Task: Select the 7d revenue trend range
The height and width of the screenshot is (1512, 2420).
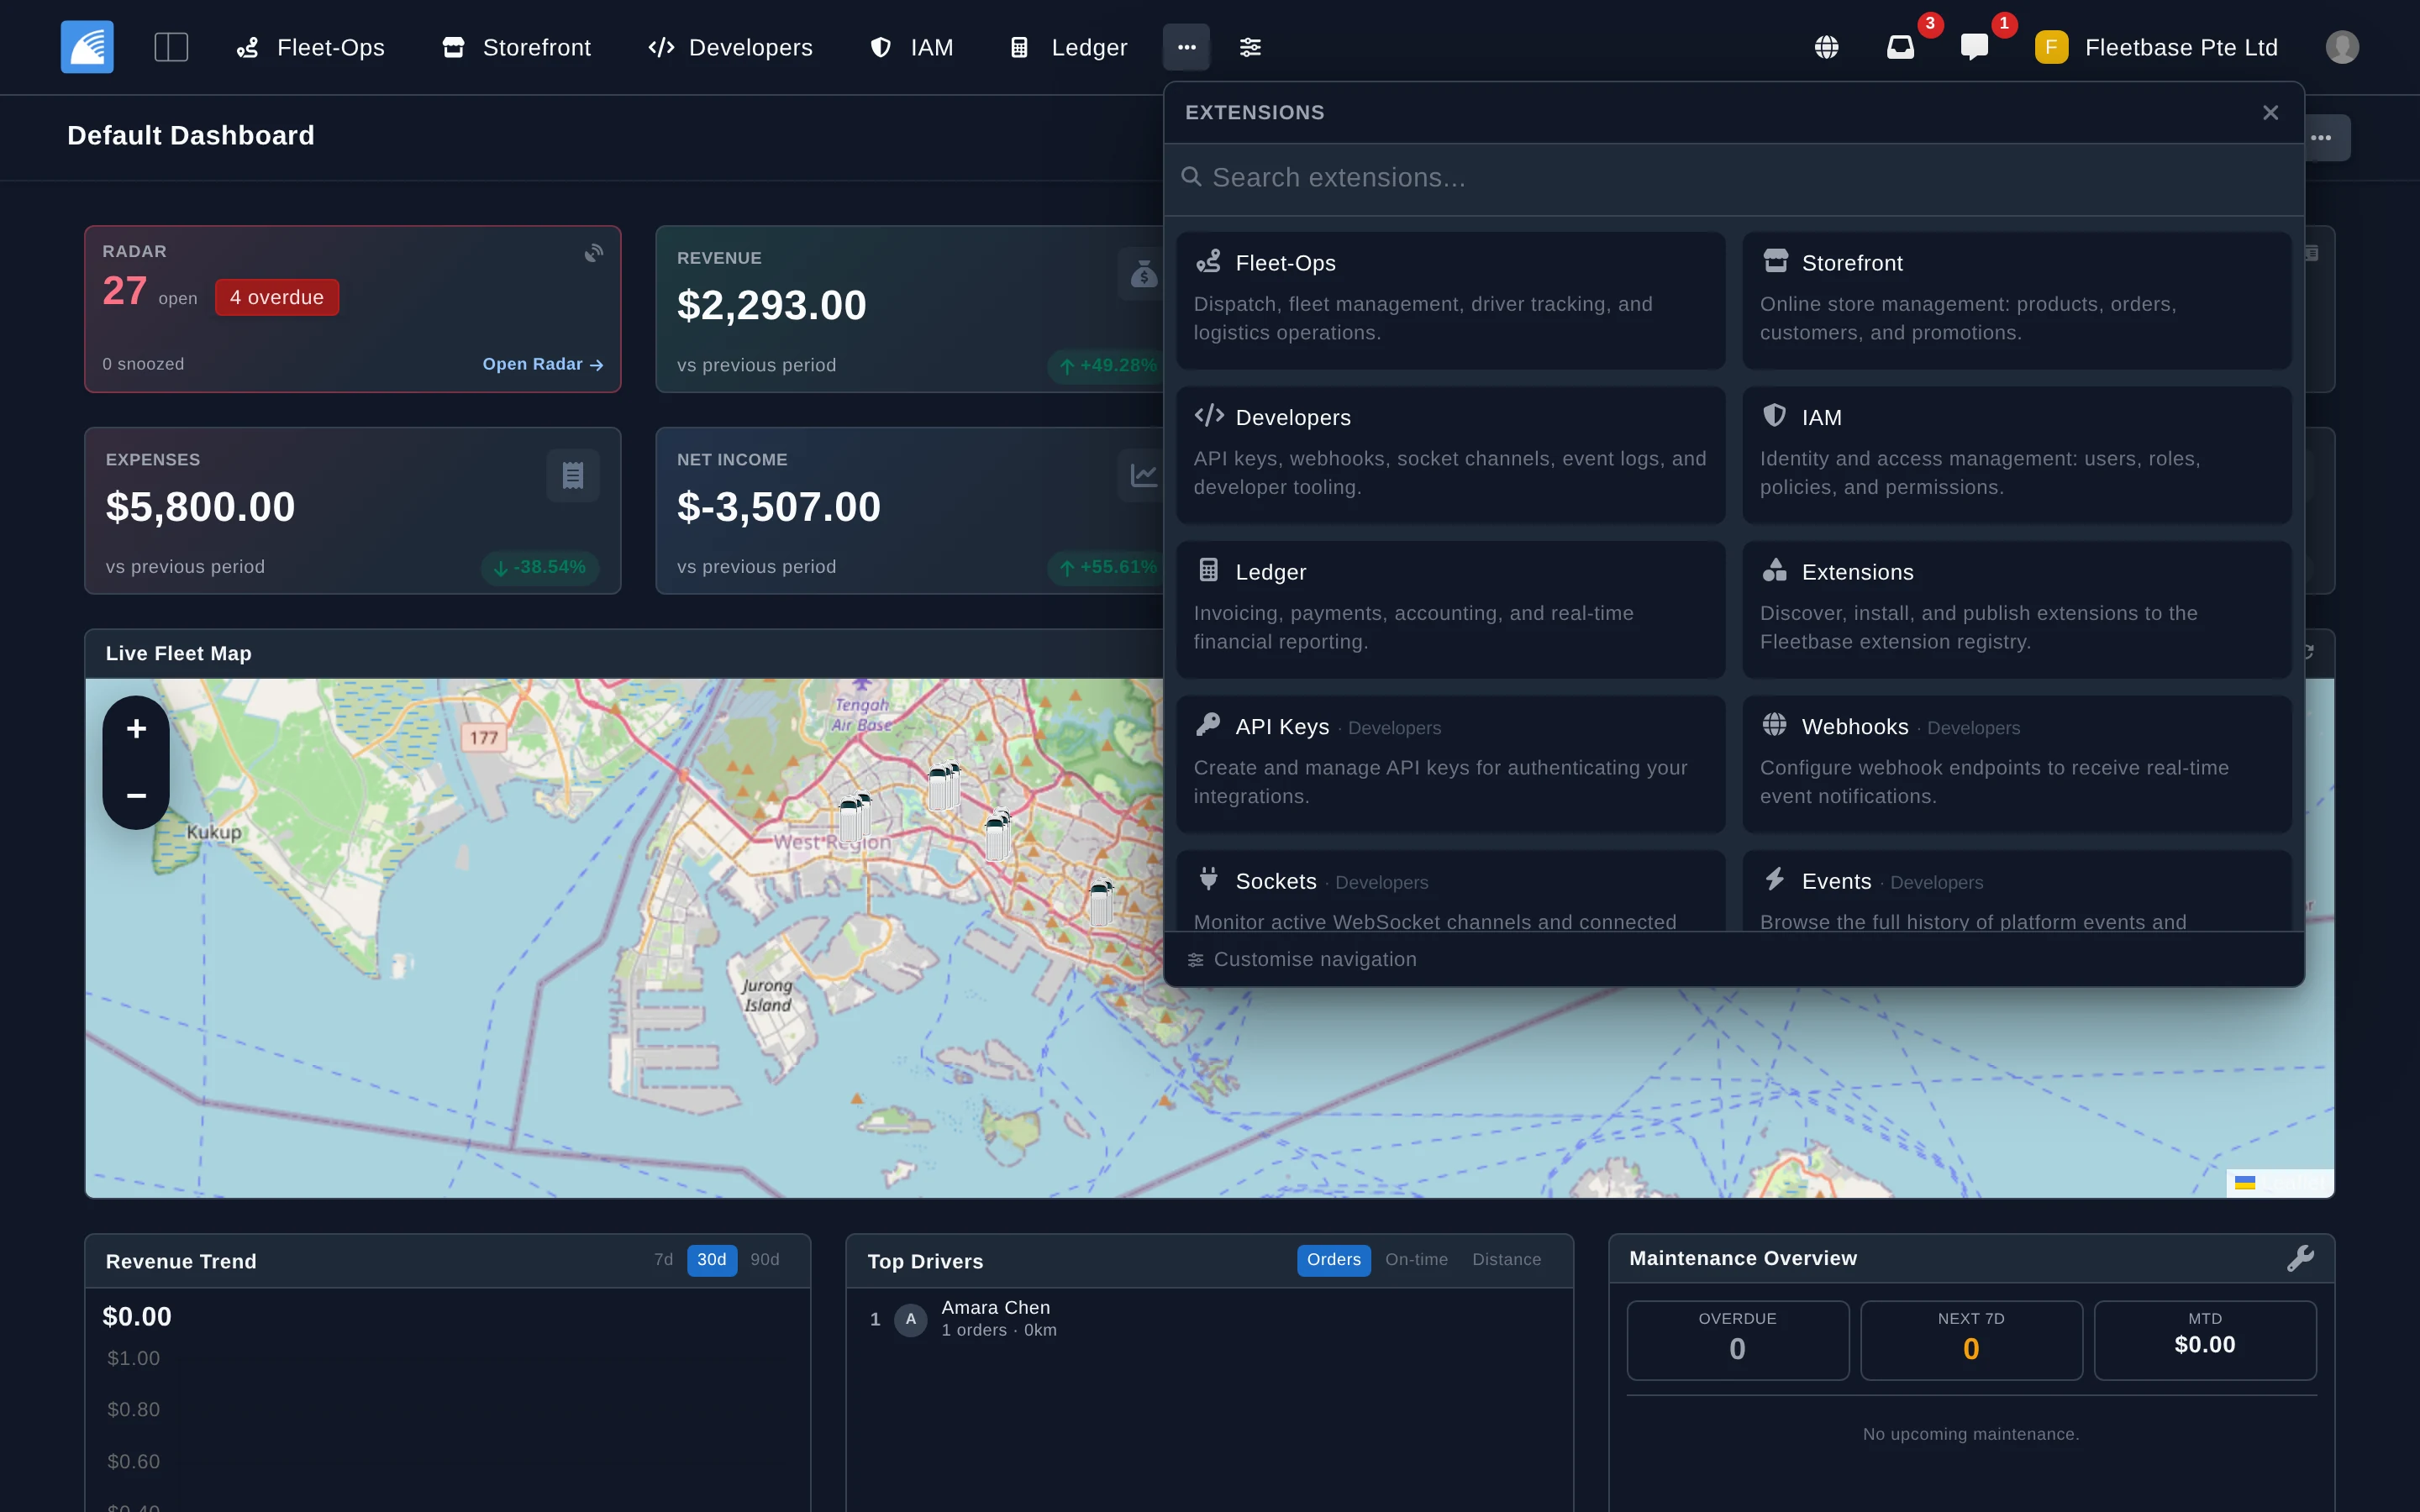Action: click(663, 1260)
